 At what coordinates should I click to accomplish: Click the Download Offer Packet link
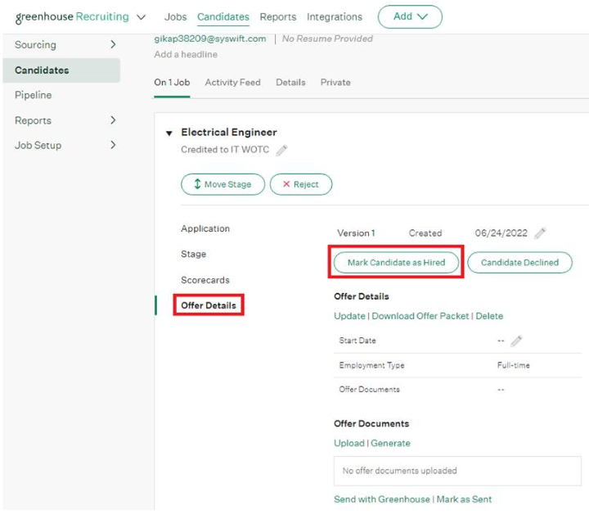(420, 316)
